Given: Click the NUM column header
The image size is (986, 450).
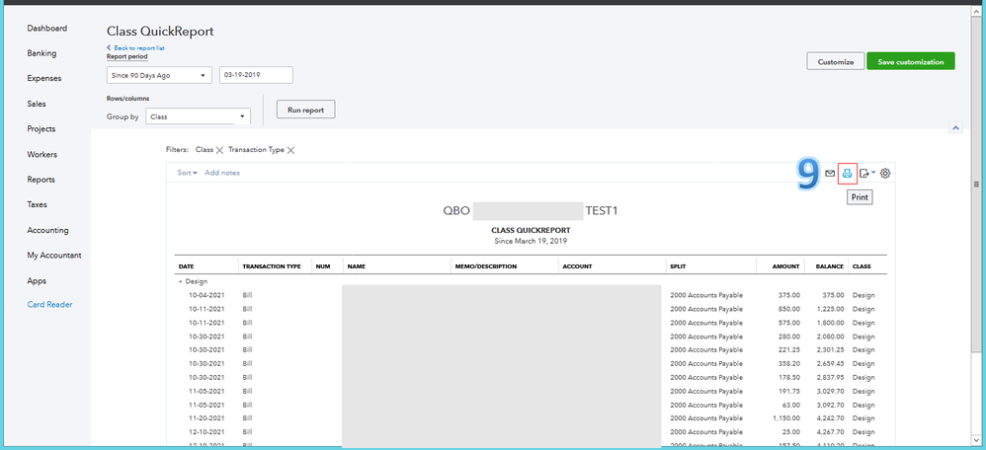Looking at the screenshot, I should (x=323, y=266).
